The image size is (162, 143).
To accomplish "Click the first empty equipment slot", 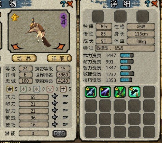I will 98,16.
